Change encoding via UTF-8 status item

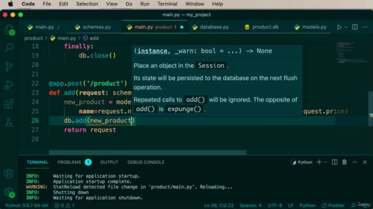(275, 206)
